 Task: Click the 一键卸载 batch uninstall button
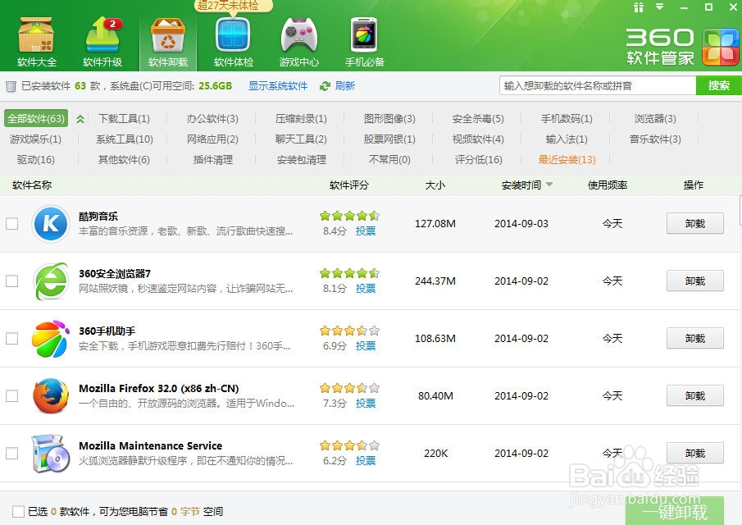675,511
